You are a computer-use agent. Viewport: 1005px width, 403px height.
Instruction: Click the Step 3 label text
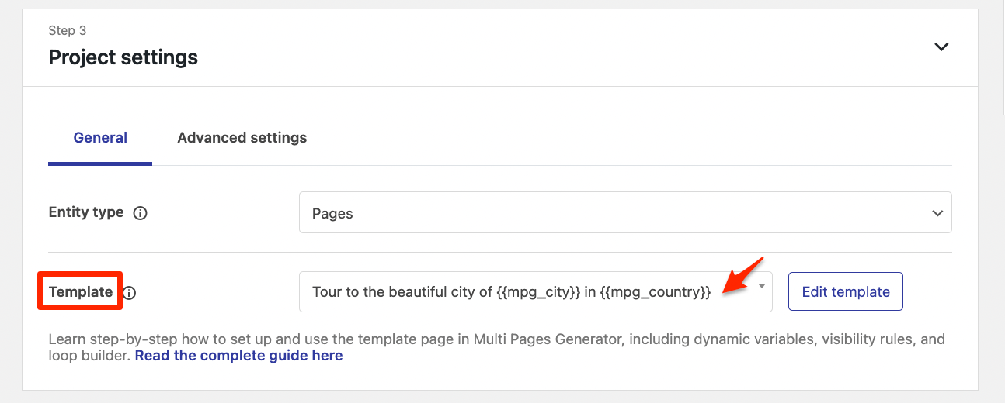pos(68,31)
